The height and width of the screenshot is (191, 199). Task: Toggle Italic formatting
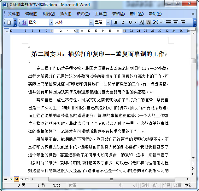123,22
